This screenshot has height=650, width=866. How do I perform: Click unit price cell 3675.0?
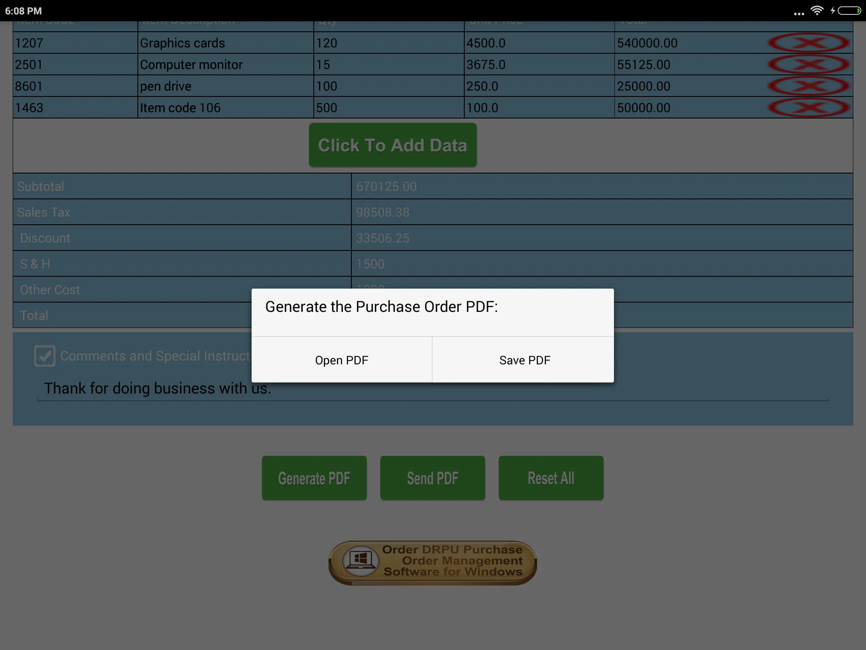[539, 64]
